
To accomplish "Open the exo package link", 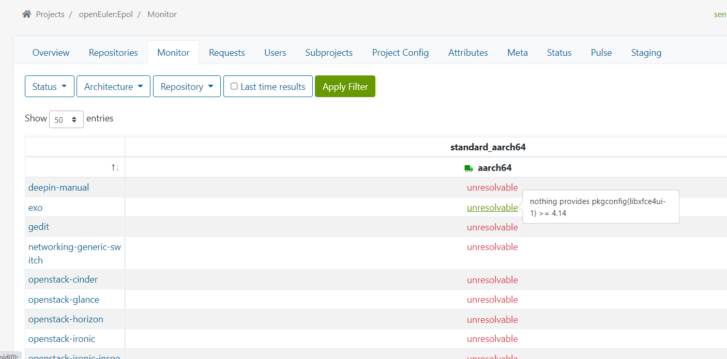I will [x=36, y=208].
